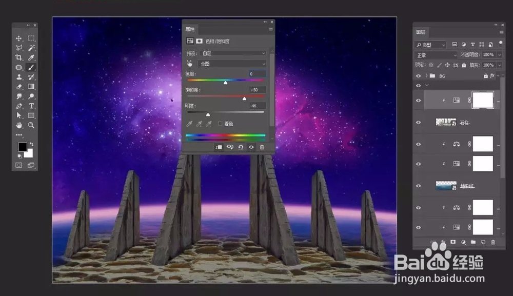513x296 pixels.
Task: Toggle lock transparent pixels
Action: click(431, 65)
